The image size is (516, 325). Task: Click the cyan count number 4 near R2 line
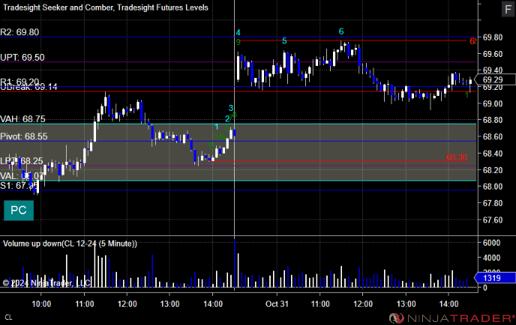pyautogui.click(x=238, y=32)
